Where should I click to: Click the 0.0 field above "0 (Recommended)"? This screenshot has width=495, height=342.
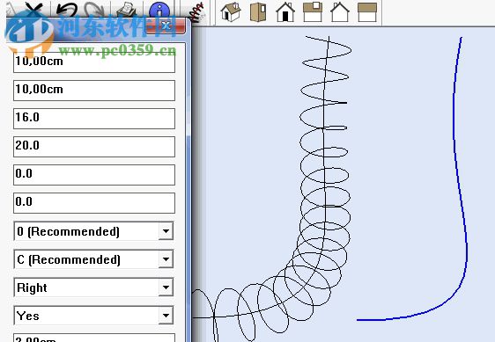coord(94,203)
